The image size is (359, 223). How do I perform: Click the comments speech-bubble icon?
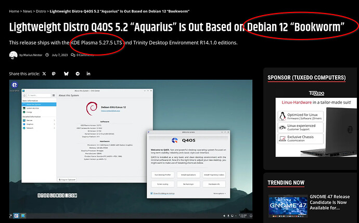click(73, 55)
